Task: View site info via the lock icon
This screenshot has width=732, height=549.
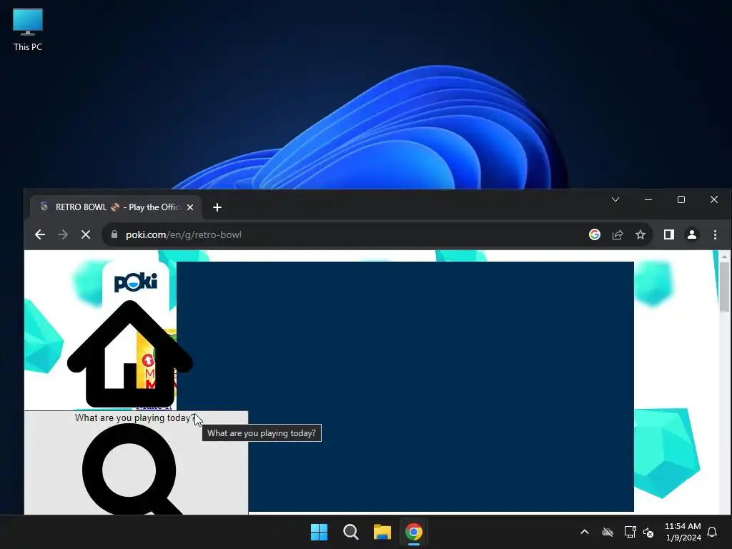Action: [114, 234]
